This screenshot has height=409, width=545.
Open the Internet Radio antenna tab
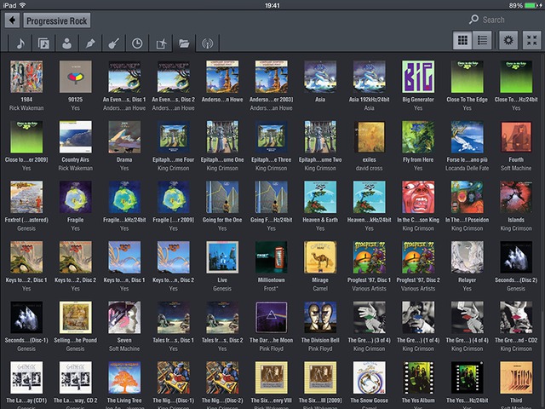coord(205,43)
